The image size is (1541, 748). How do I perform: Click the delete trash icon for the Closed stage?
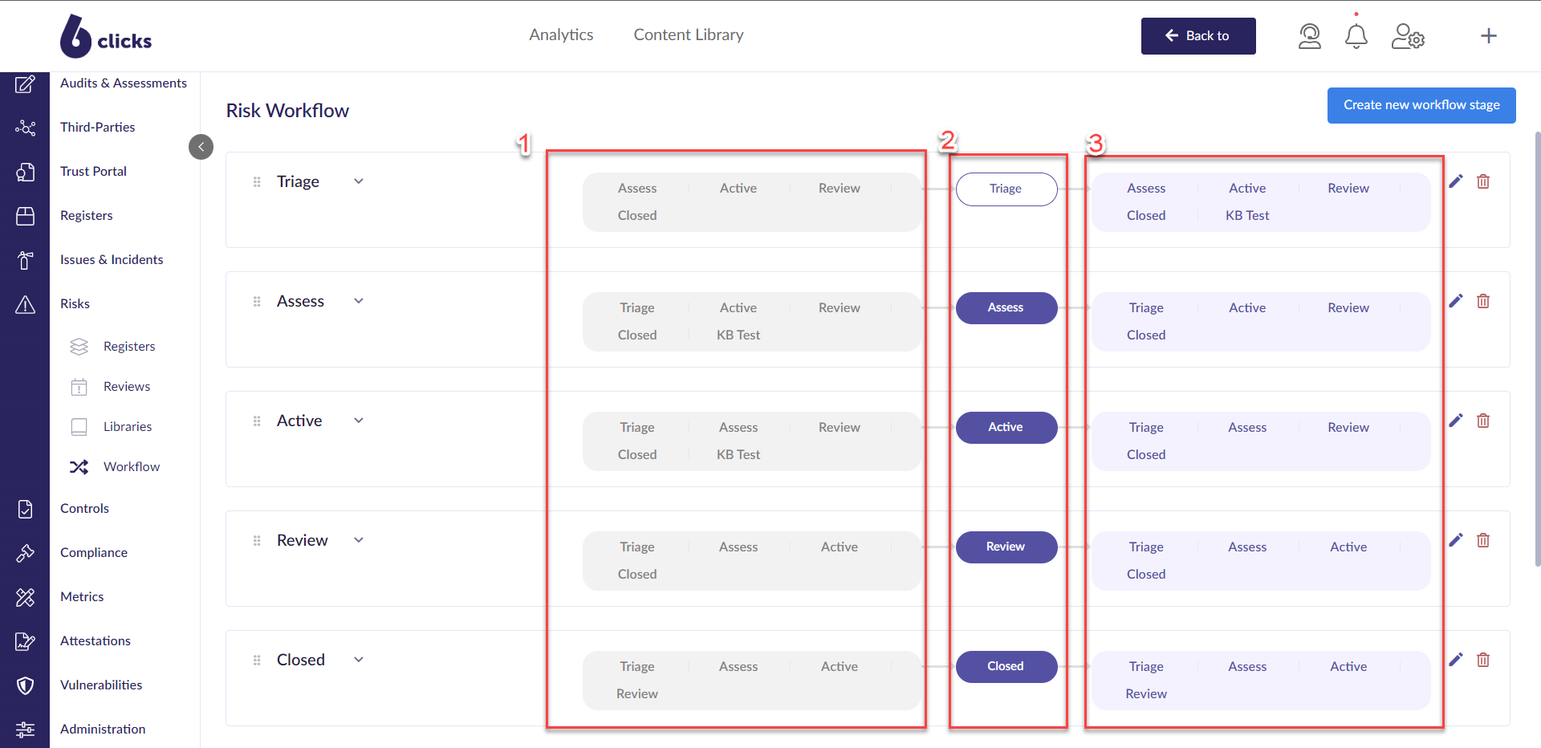point(1483,660)
